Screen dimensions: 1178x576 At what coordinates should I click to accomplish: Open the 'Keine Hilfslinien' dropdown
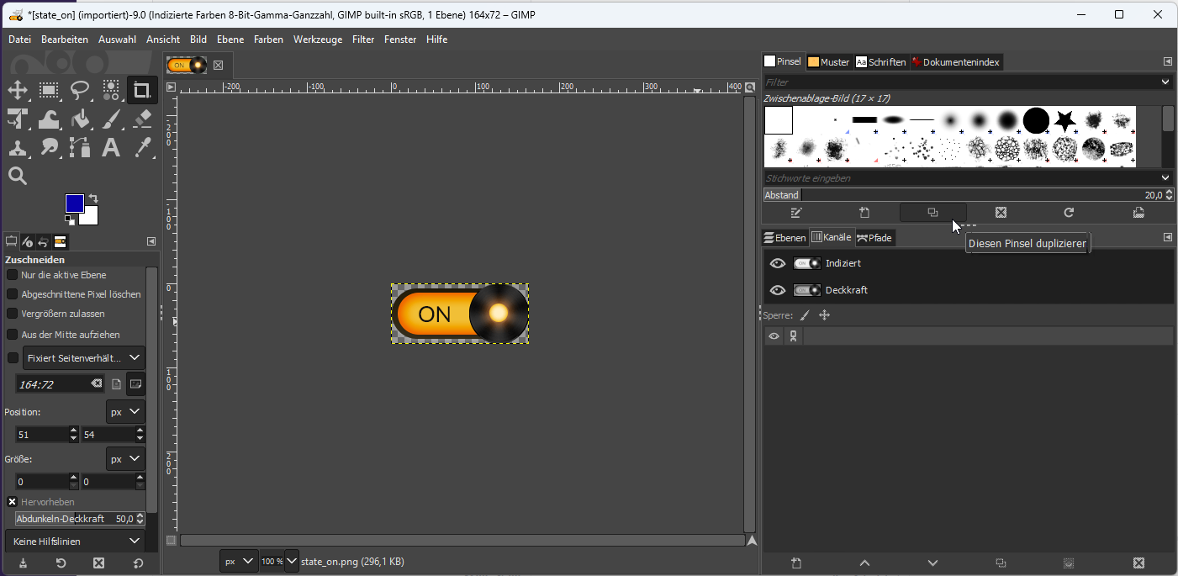pyautogui.click(x=75, y=541)
